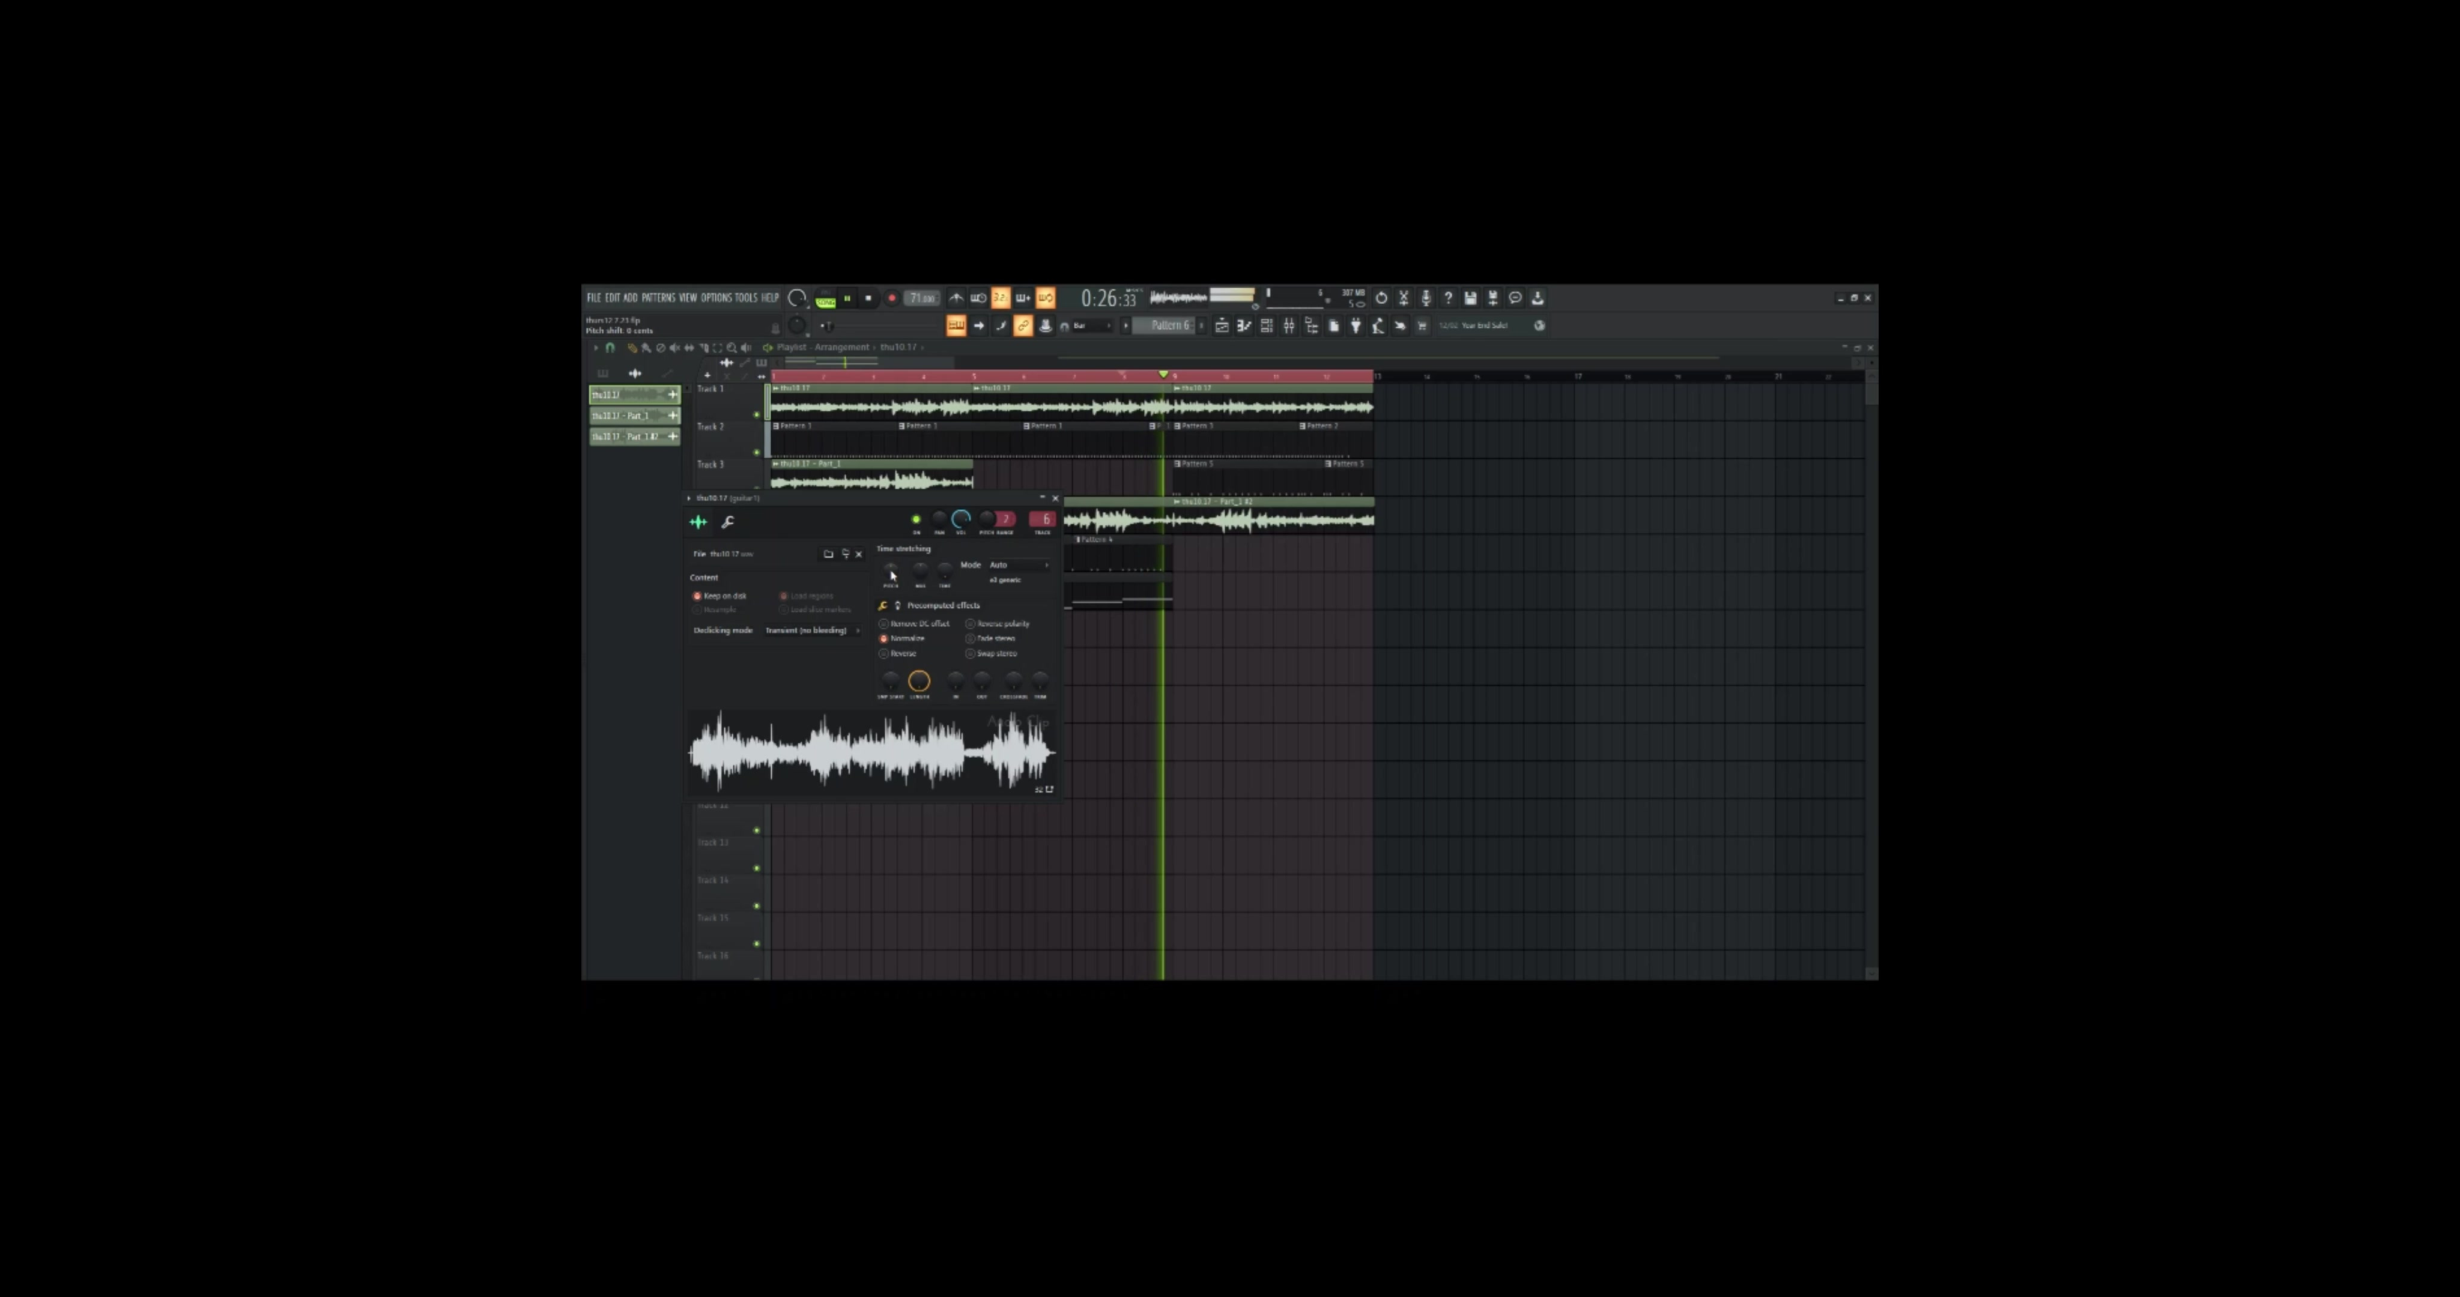Toggle the Normalize option
The height and width of the screenshot is (1297, 2460).
901,638
